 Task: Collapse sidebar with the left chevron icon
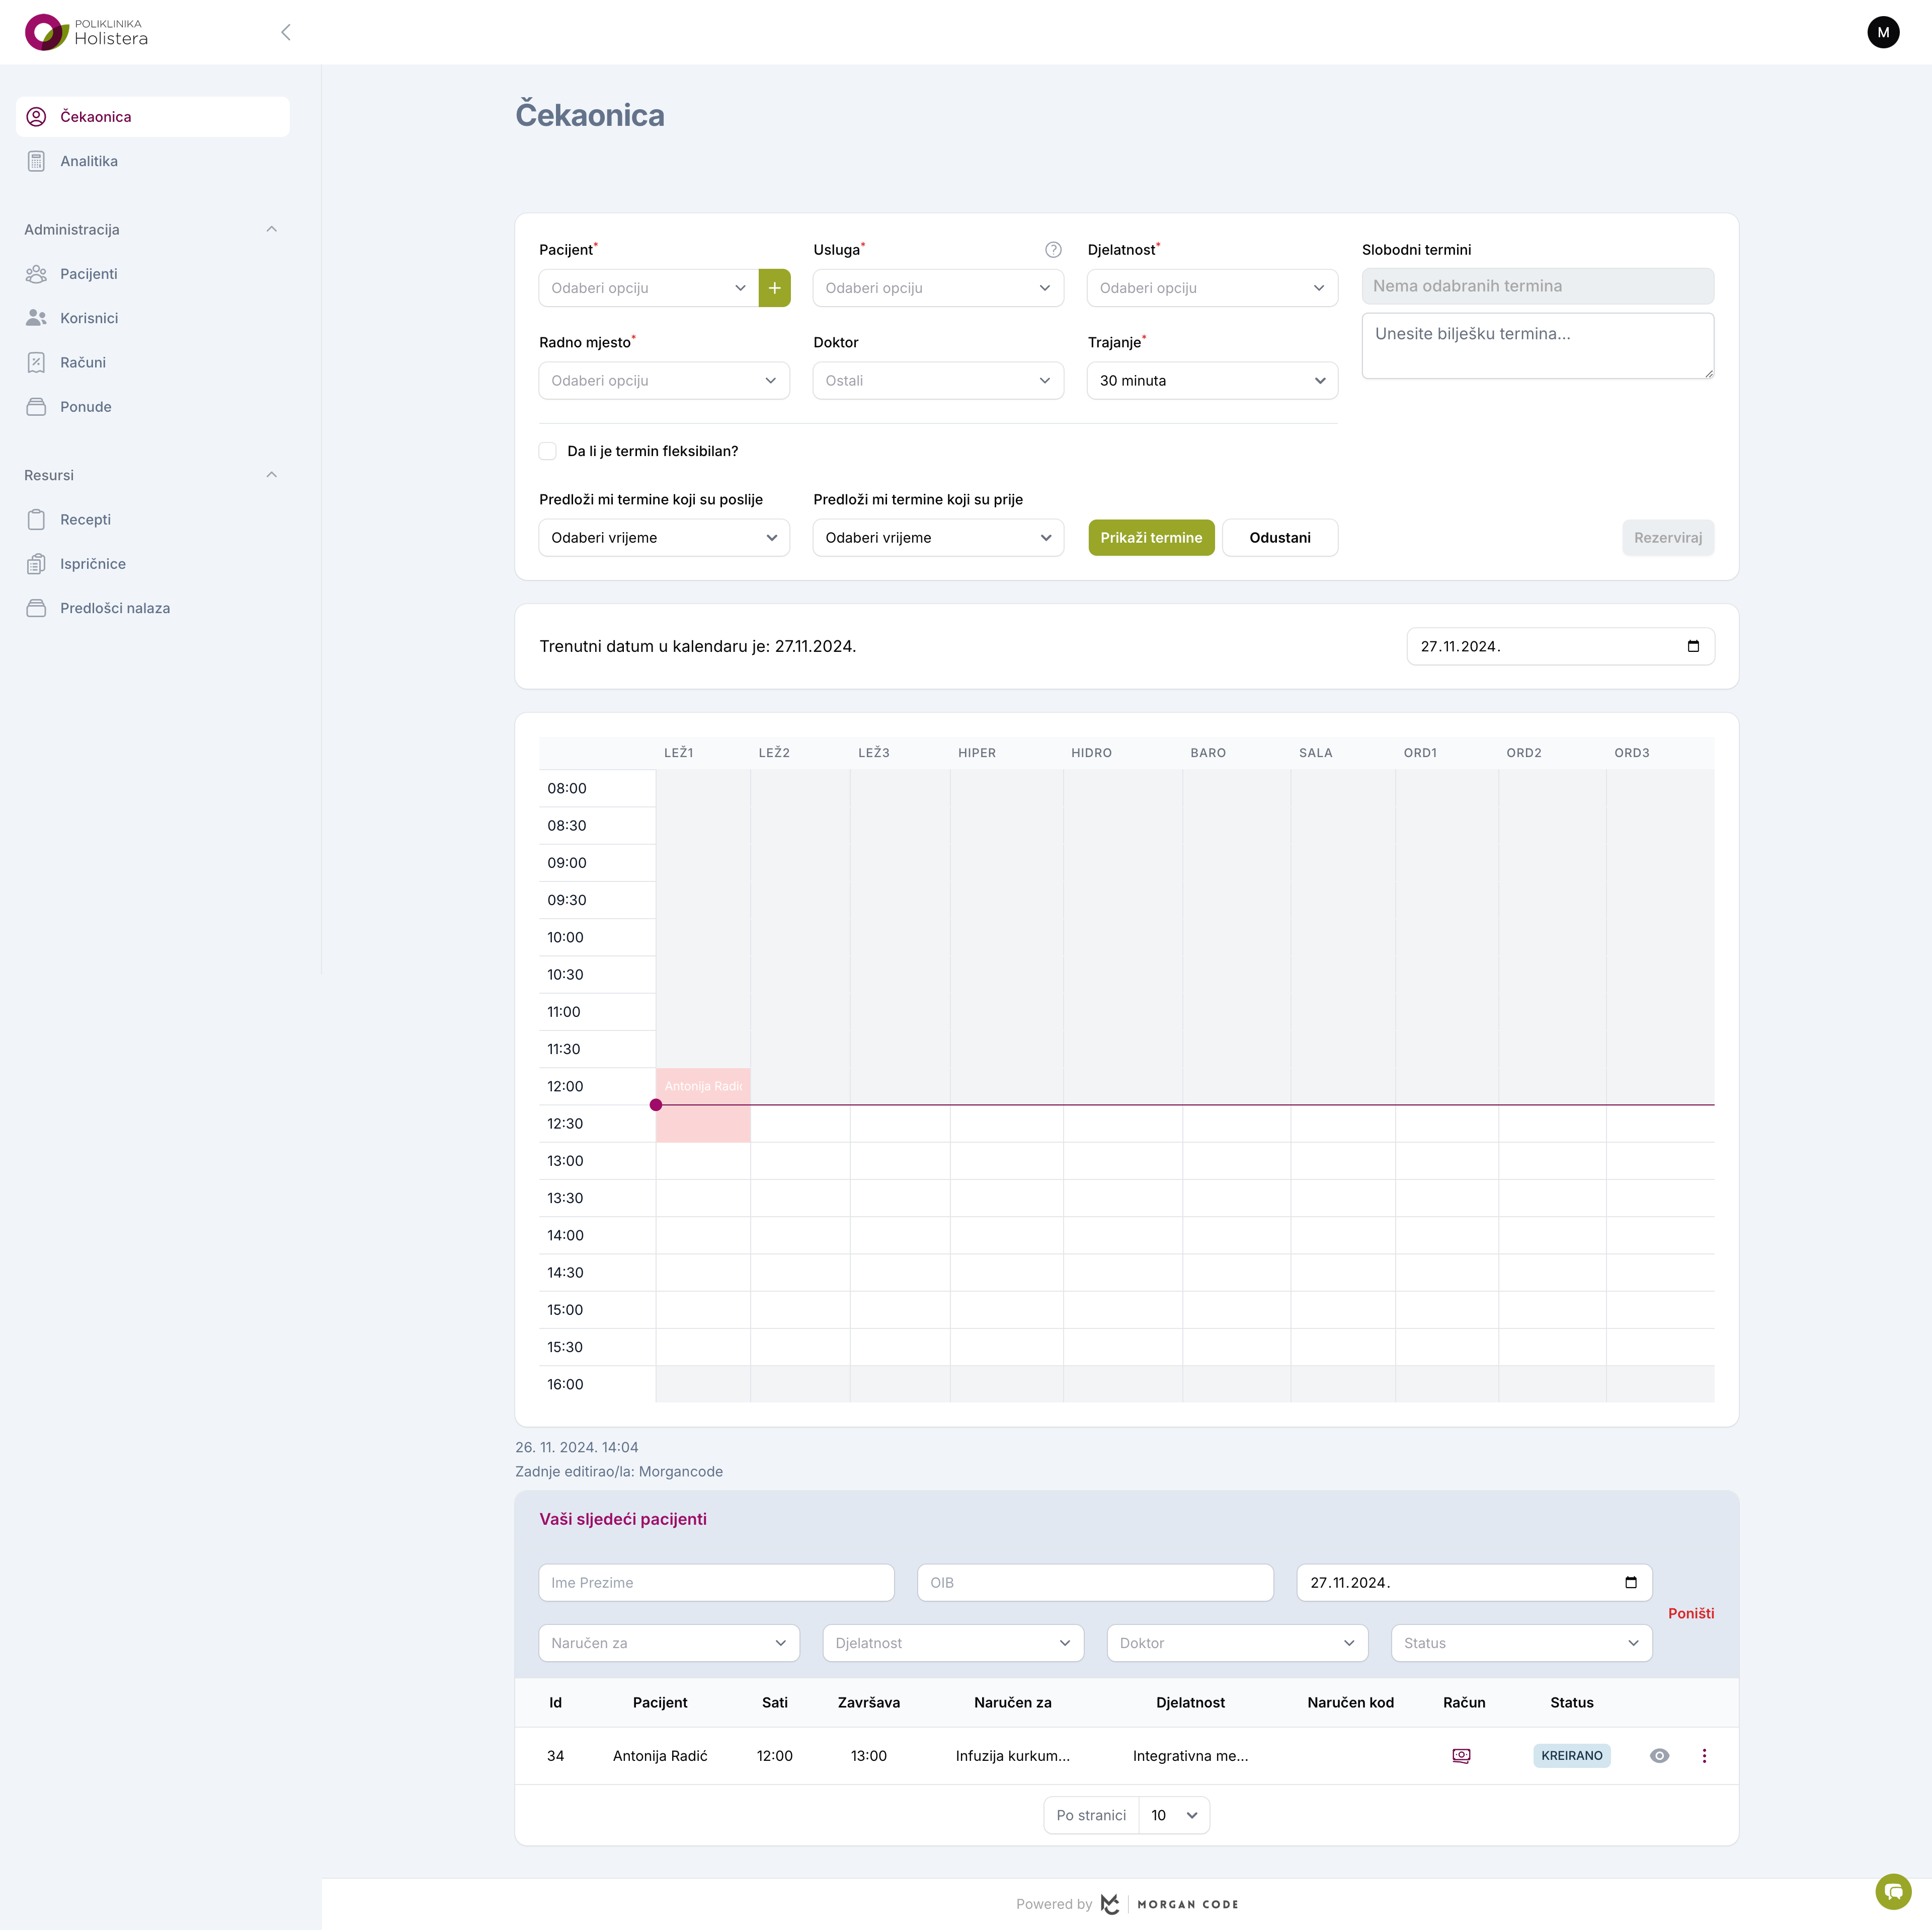(x=286, y=32)
